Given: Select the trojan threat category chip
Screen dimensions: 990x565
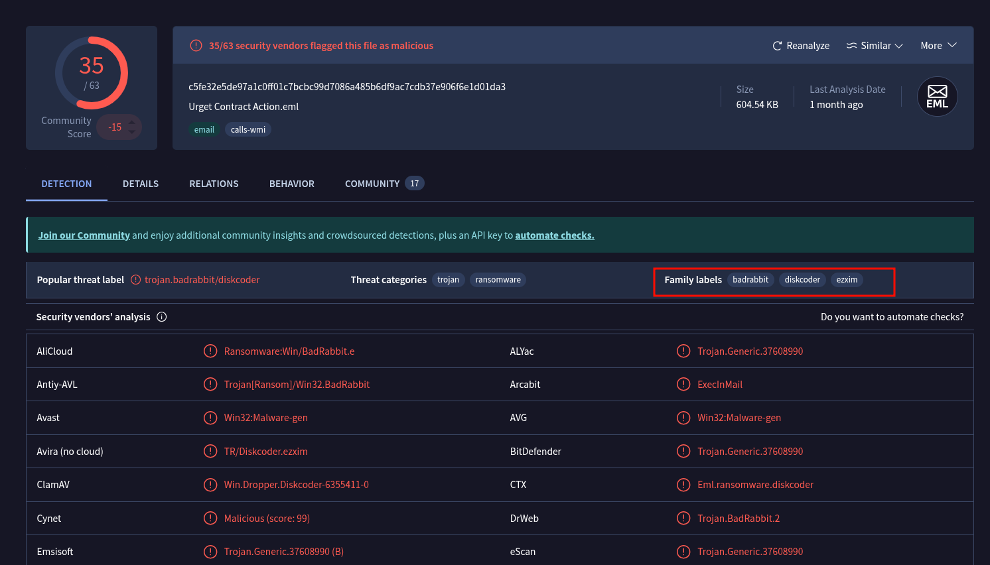Looking at the screenshot, I should click(x=448, y=280).
